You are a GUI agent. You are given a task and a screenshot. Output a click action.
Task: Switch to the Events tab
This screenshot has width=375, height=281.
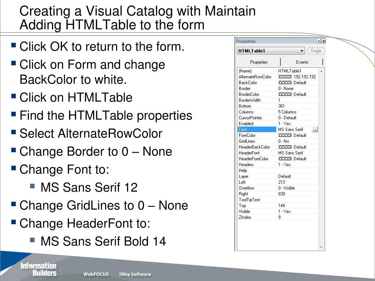coord(302,62)
